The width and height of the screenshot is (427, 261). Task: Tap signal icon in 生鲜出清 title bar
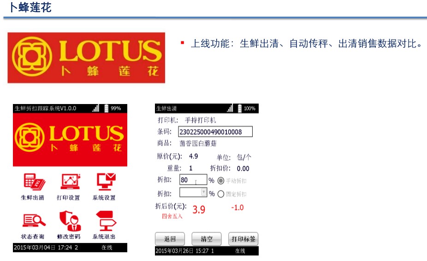coord(230,108)
